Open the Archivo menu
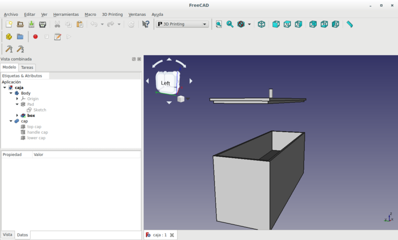 click(11, 14)
